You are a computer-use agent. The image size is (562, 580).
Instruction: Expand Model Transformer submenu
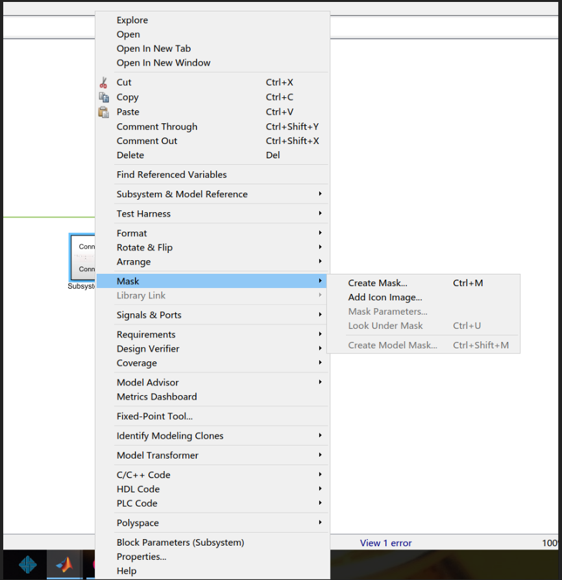click(212, 455)
